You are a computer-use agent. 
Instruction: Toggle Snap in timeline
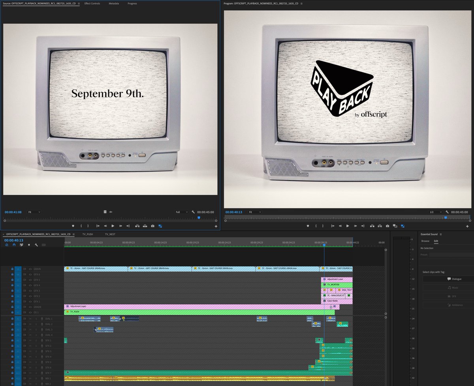14,245
